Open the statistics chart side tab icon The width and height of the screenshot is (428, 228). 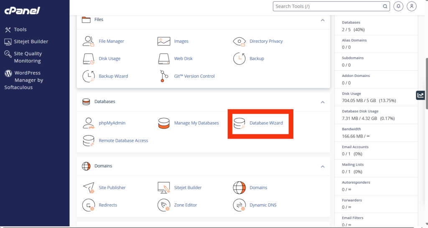[x=420, y=95]
